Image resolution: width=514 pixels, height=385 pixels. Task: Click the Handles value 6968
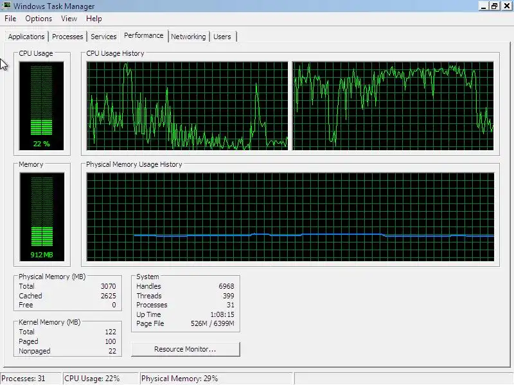point(226,286)
